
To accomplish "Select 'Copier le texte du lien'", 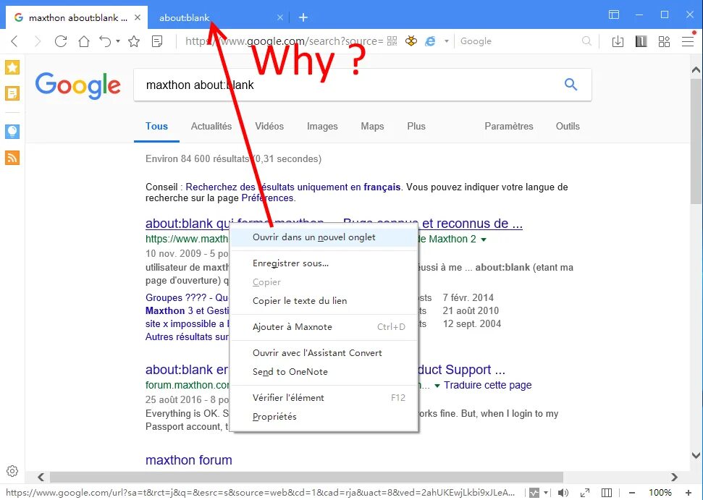I will 324,300.
